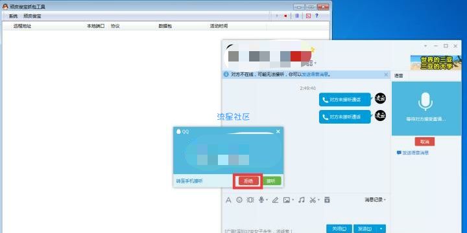Expand the arrow beside the scissors icon
Image resolution: width=467 pixels, height=233 pixels.
tap(318, 200)
